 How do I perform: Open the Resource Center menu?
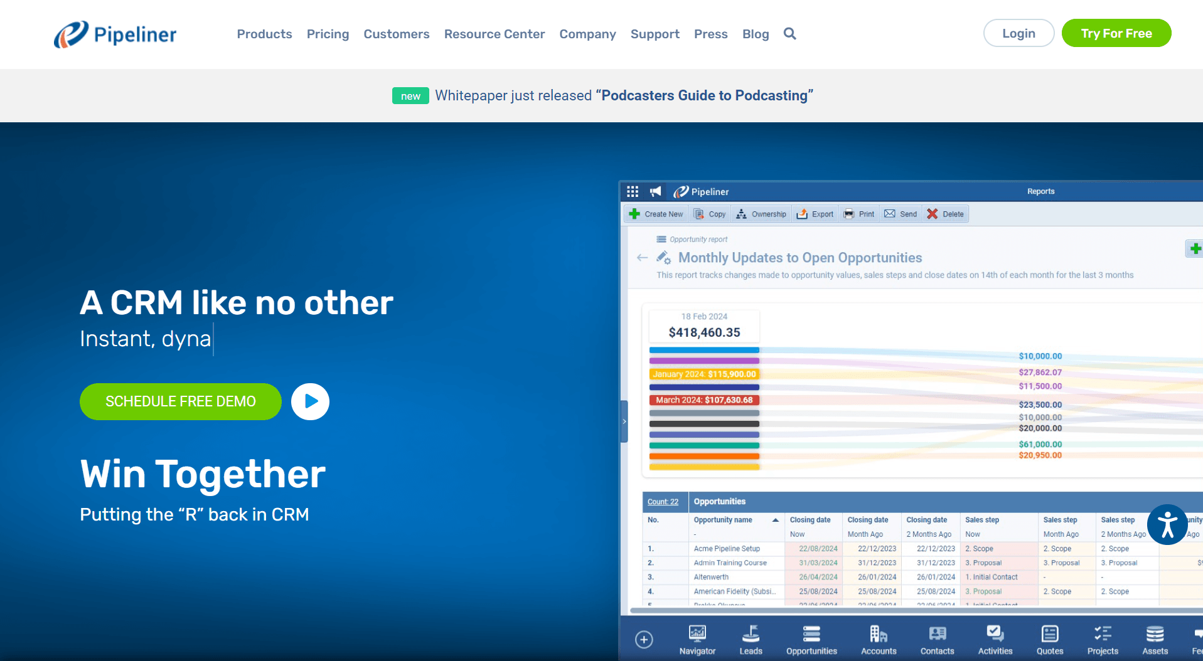tap(494, 34)
